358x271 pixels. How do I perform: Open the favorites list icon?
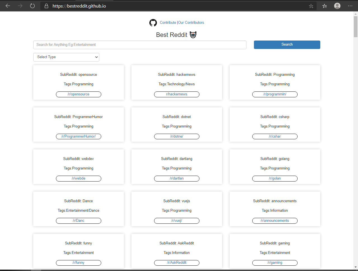coord(324,6)
